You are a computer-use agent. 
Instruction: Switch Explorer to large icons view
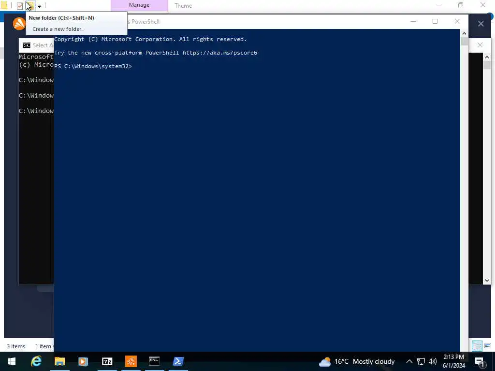click(488, 346)
